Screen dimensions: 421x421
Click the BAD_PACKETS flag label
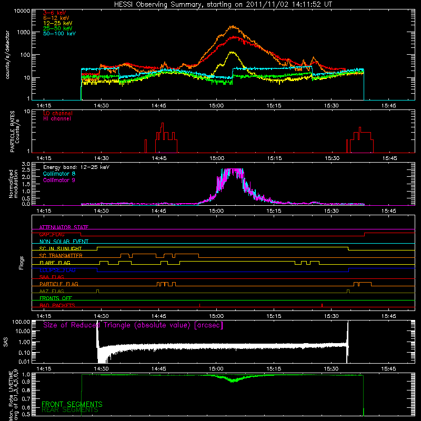click(57, 305)
